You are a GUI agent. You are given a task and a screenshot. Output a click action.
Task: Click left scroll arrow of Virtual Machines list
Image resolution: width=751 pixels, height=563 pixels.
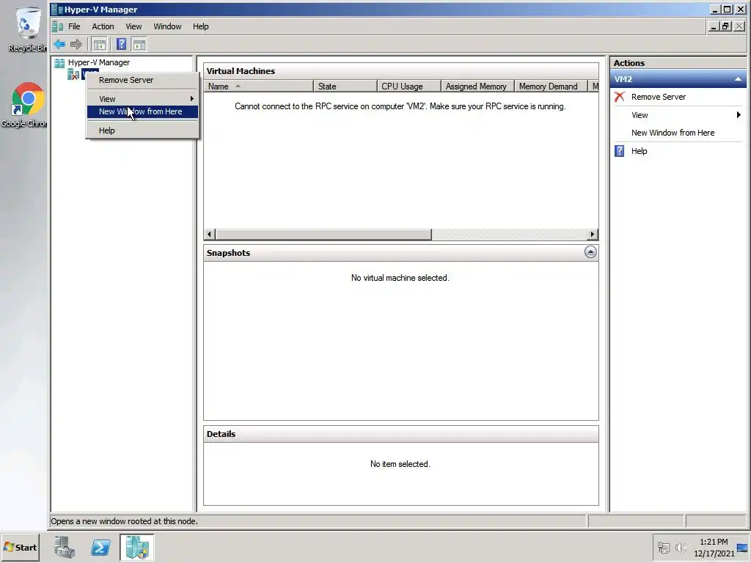click(x=209, y=234)
